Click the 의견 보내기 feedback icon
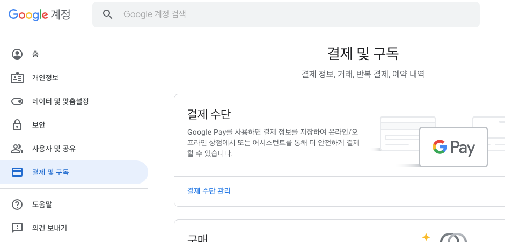The image size is (505, 242). 17,228
